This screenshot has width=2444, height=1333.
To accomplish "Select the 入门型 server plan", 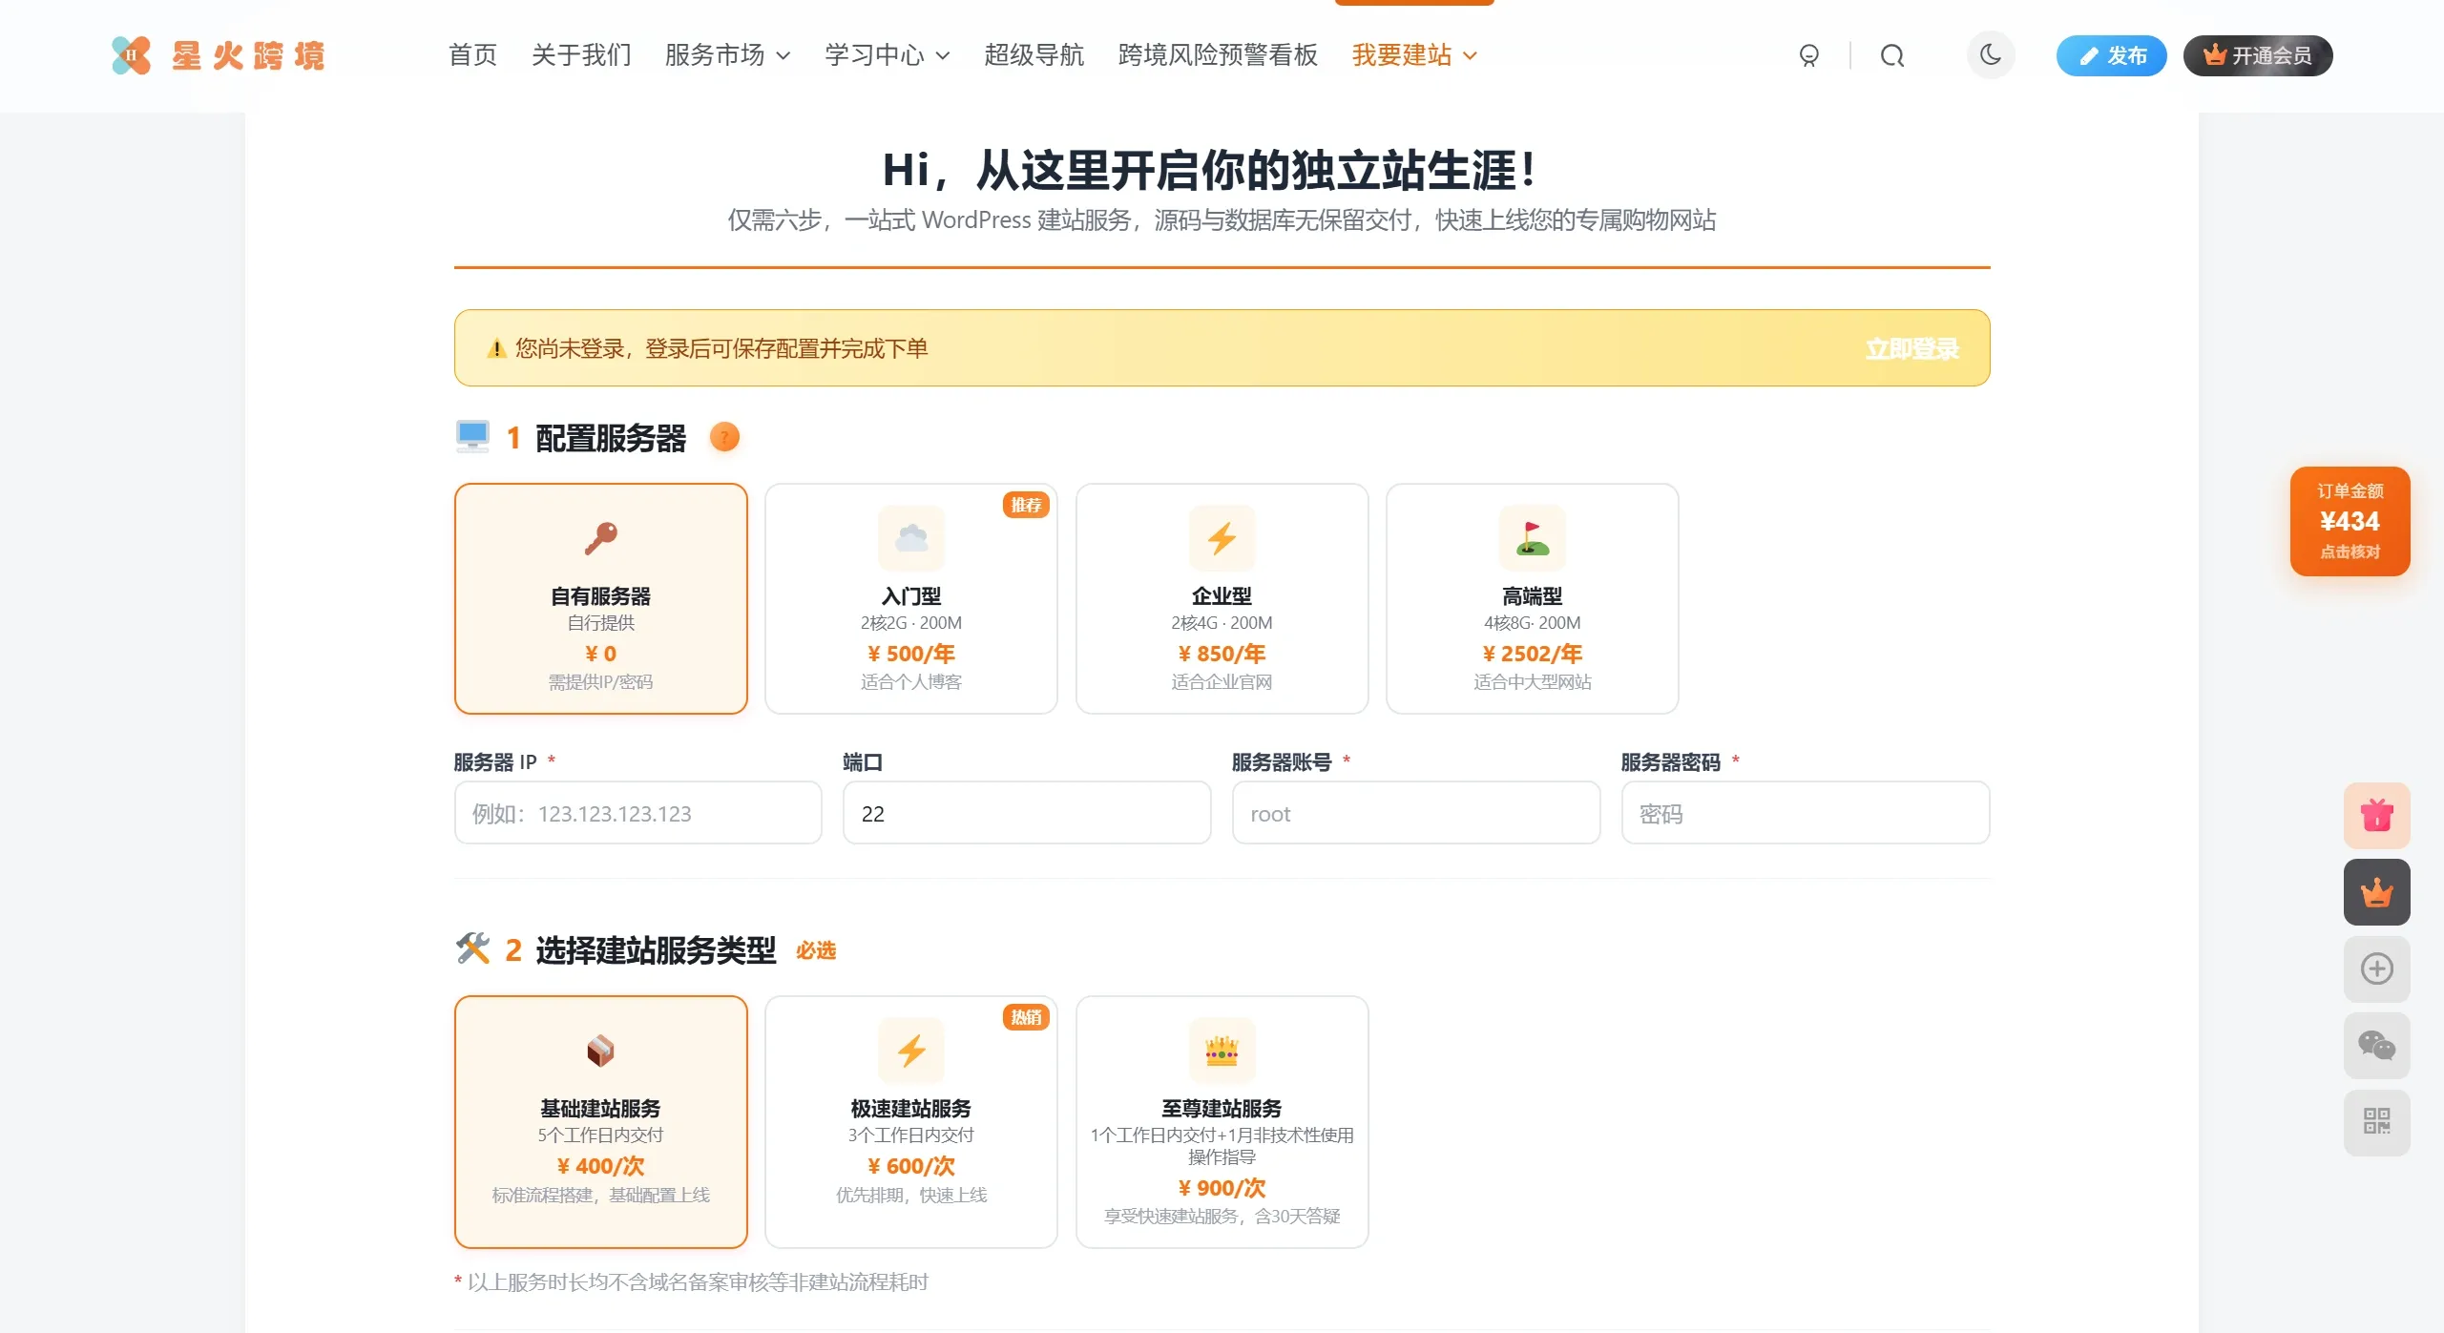I will [x=910, y=599].
